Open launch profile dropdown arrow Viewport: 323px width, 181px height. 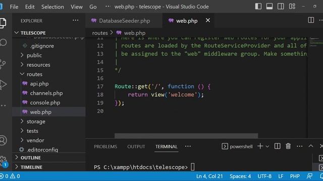tap(267, 146)
